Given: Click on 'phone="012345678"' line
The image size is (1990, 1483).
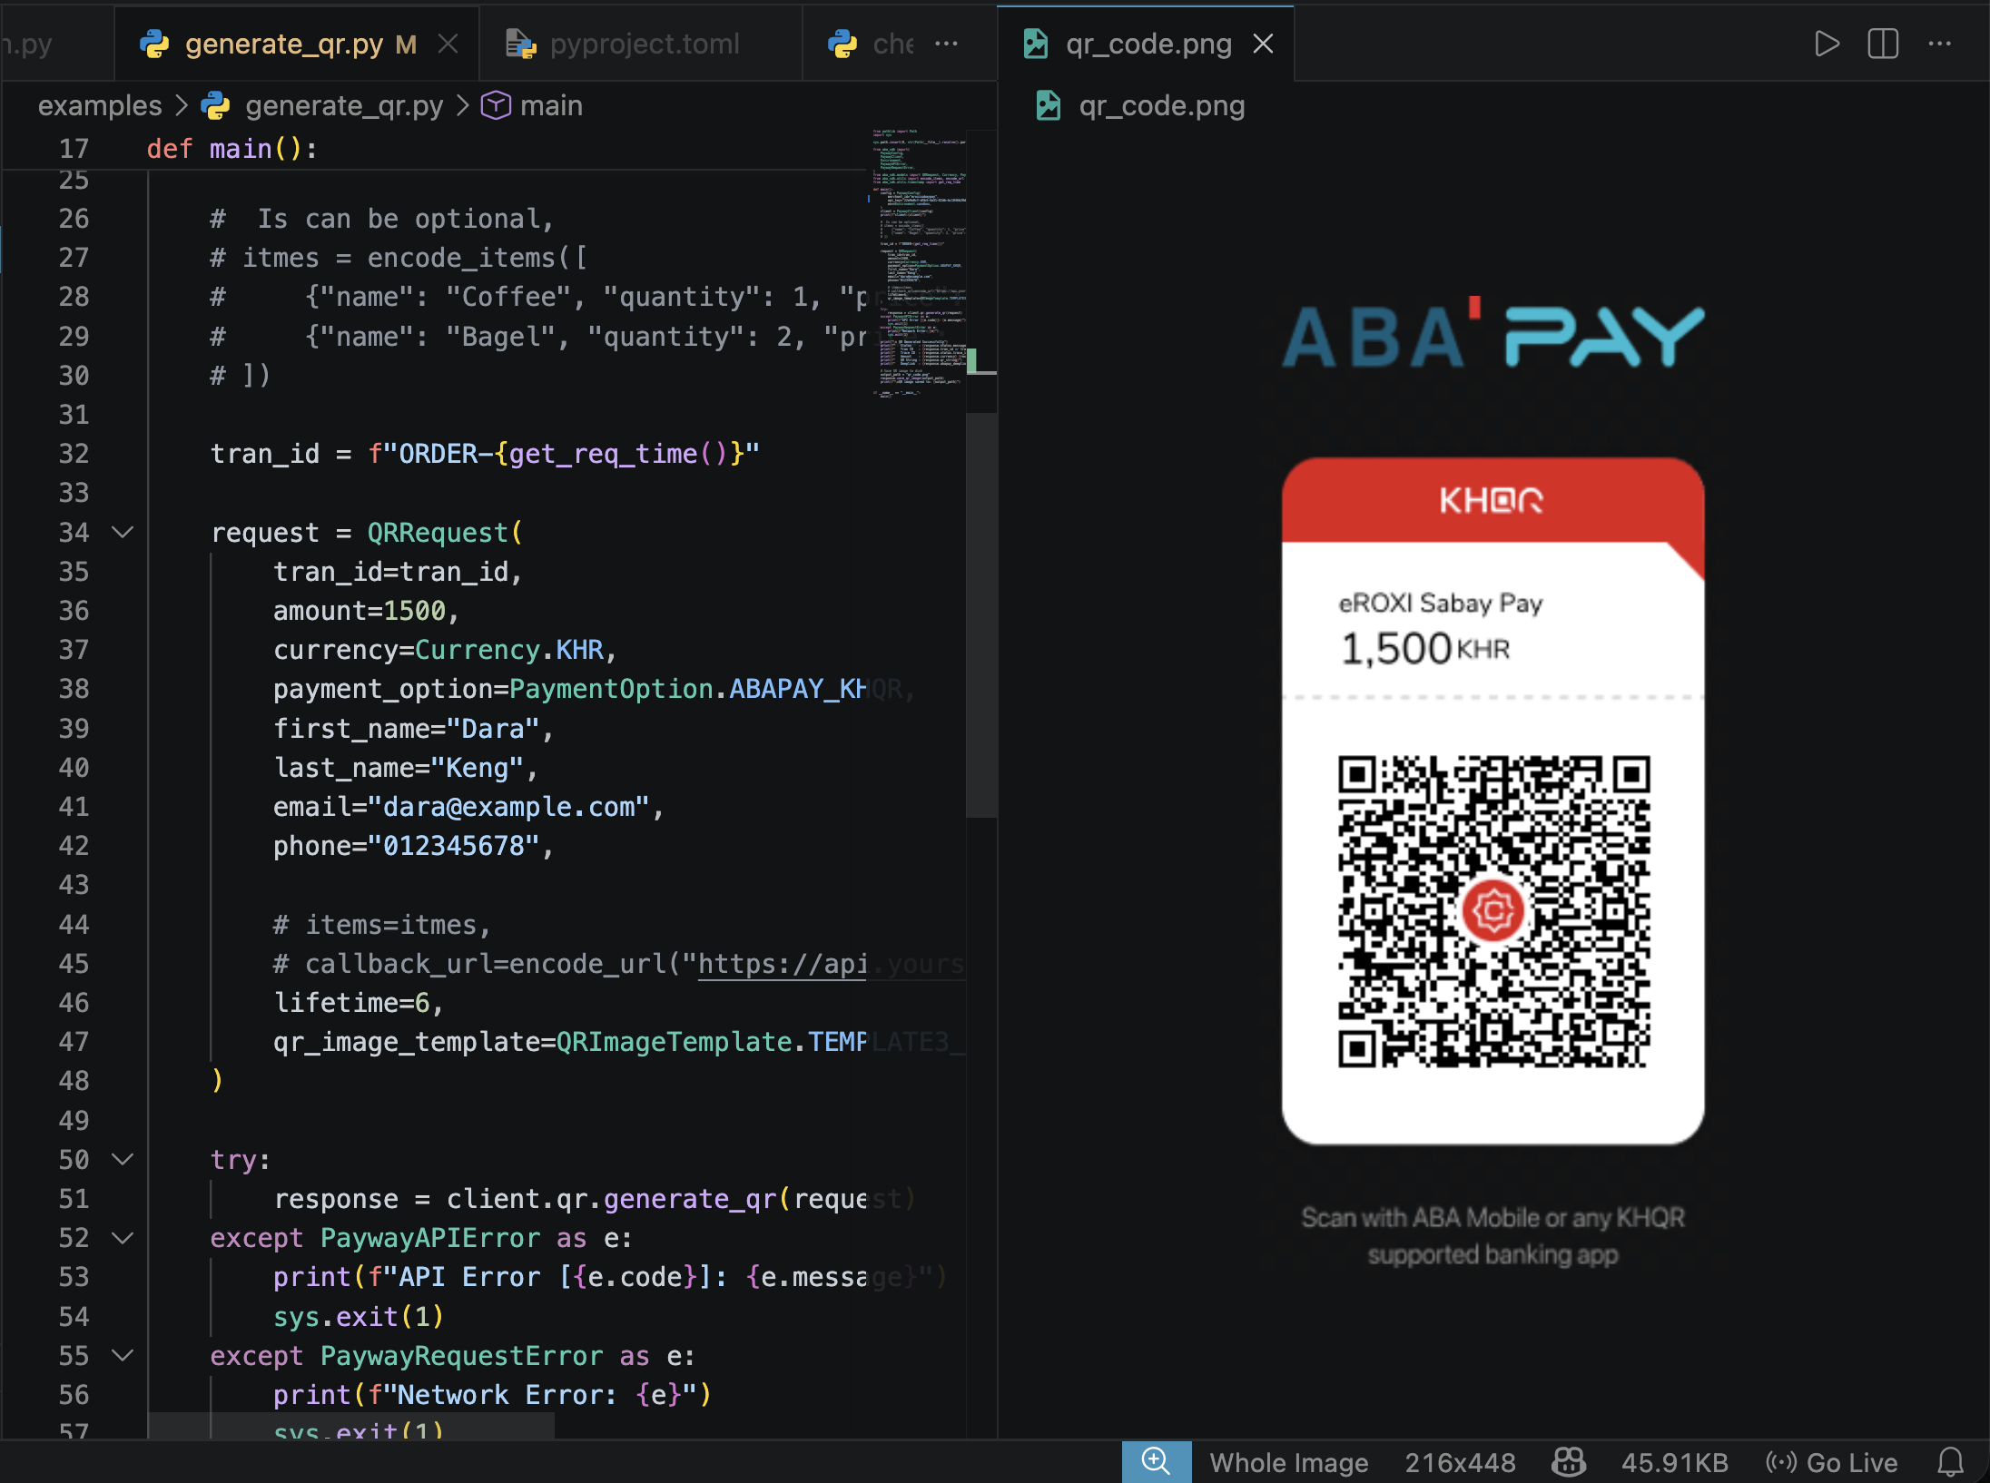Looking at the screenshot, I should tap(413, 846).
